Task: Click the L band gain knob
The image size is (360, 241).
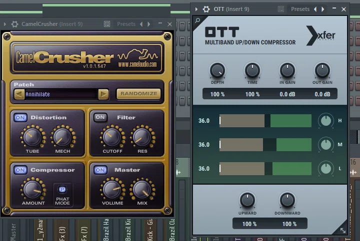Action: (326, 169)
